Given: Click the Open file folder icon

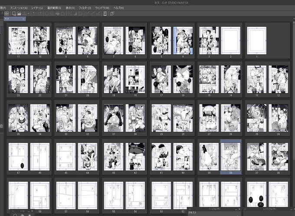Looking at the screenshot, I should (x=19, y=13).
